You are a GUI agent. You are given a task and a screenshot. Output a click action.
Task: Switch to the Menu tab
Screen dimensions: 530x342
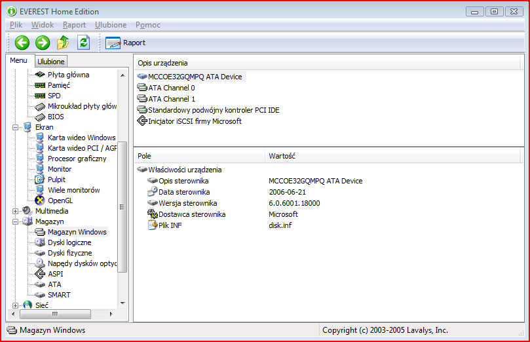18,60
